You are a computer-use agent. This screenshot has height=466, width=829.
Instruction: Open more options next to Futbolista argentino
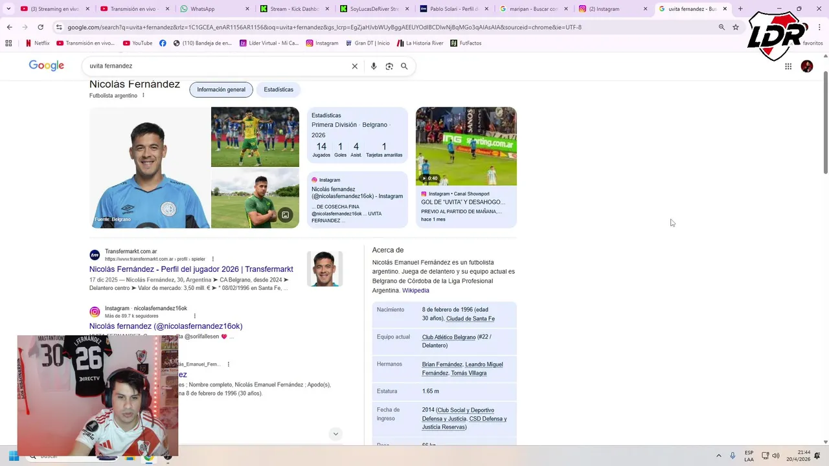click(x=143, y=96)
